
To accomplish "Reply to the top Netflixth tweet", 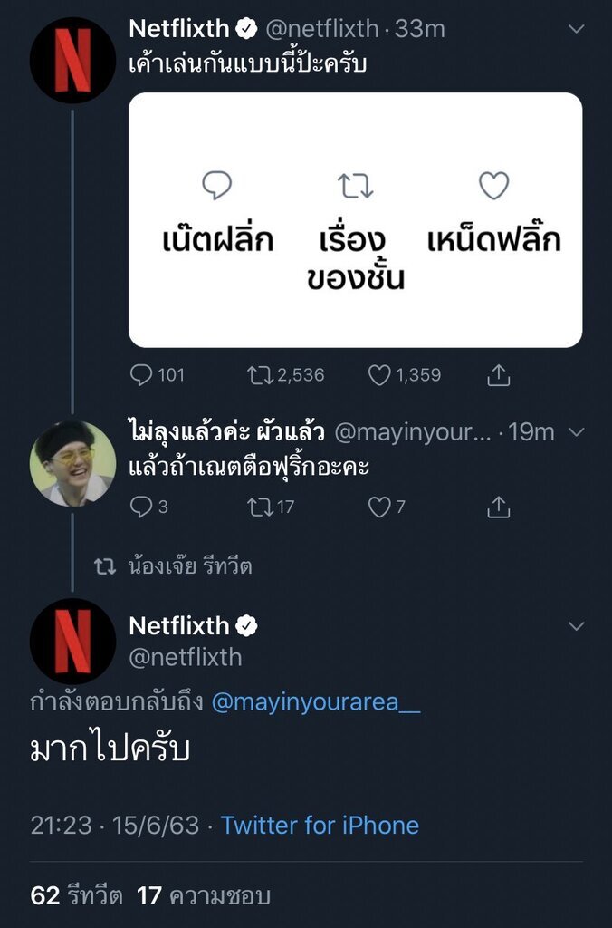I will point(142,374).
